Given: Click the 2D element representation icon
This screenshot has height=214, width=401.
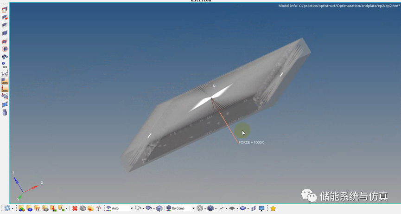Looking at the screenshot, I should pyautogui.click(x=232, y=208).
